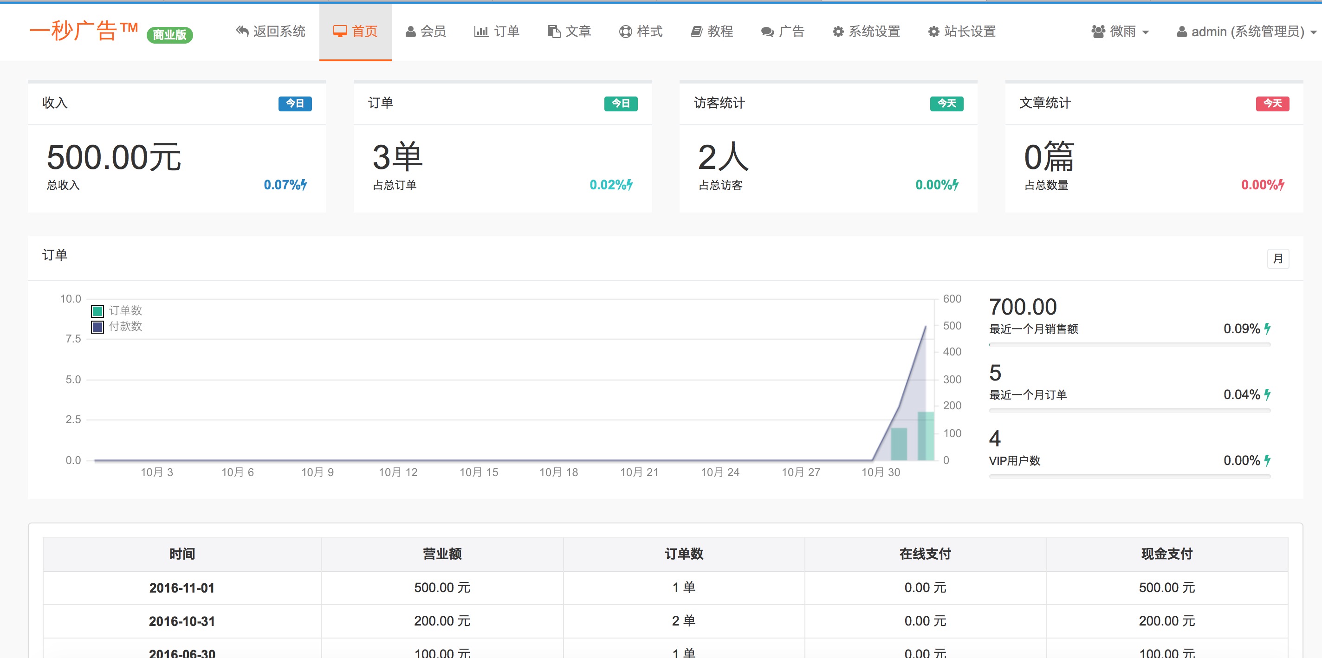Click the 2016-11-01 date cell
1322x658 pixels.
tap(182, 588)
